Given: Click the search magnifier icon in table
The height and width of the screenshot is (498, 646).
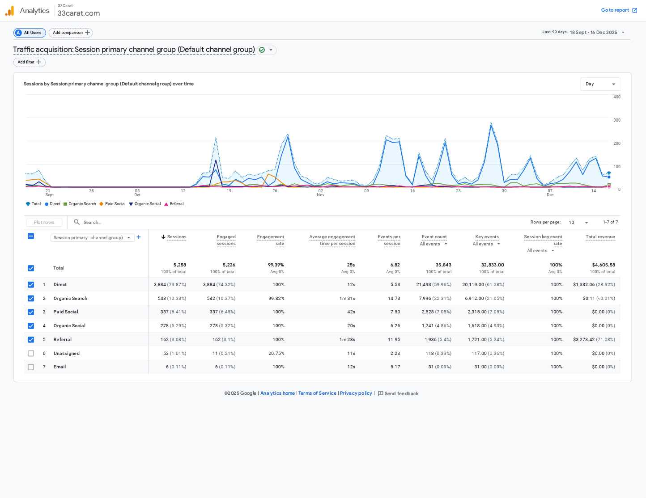Looking at the screenshot, I should click(77, 222).
